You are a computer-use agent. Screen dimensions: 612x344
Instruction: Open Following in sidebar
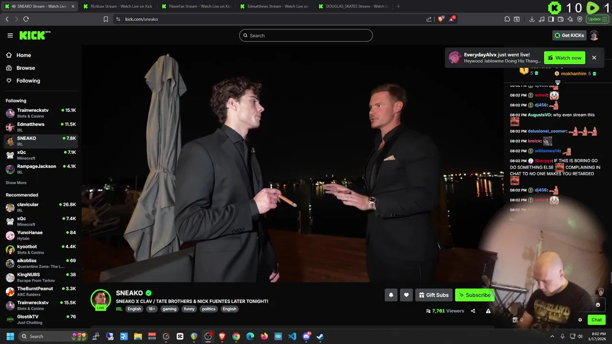point(23,81)
